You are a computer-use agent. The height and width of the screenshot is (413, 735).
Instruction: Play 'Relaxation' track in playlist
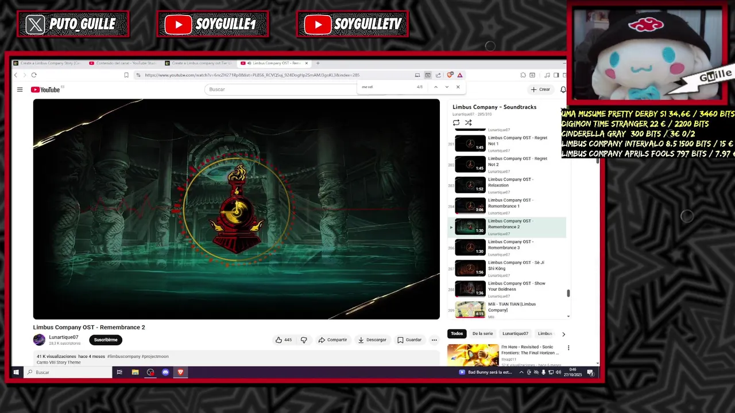pyautogui.click(x=507, y=185)
